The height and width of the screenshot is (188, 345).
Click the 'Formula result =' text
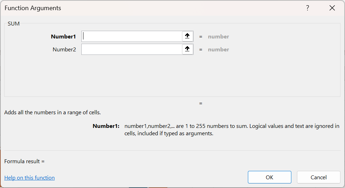[x=25, y=161]
